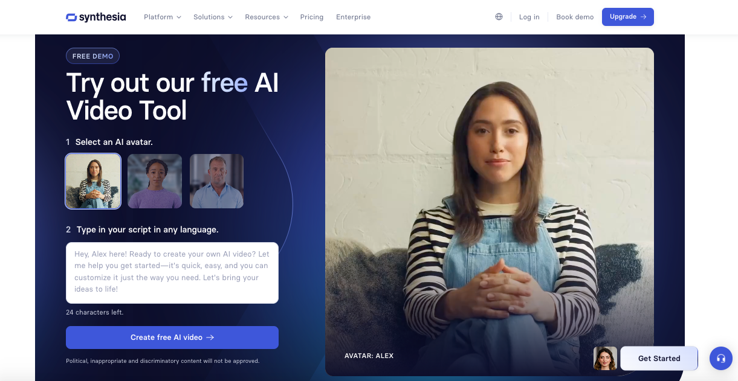This screenshot has height=381, width=738.
Task: Open the language globe selector
Action: coord(499,17)
